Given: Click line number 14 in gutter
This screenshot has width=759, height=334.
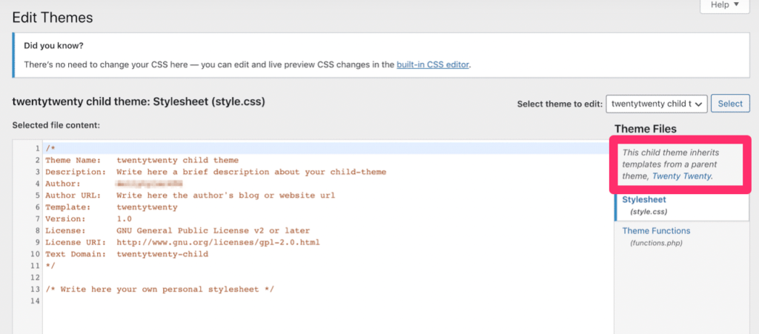Looking at the screenshot, I should [34, 301].
